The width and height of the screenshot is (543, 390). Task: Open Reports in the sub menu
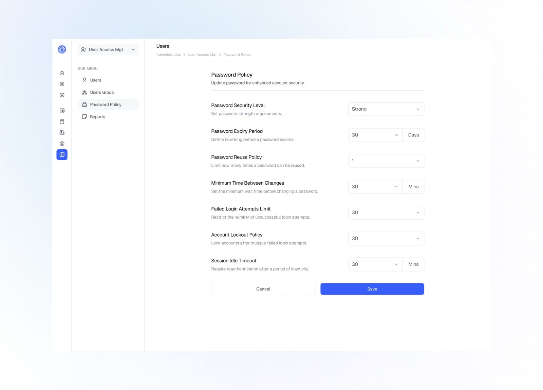[x=108, y=117]
